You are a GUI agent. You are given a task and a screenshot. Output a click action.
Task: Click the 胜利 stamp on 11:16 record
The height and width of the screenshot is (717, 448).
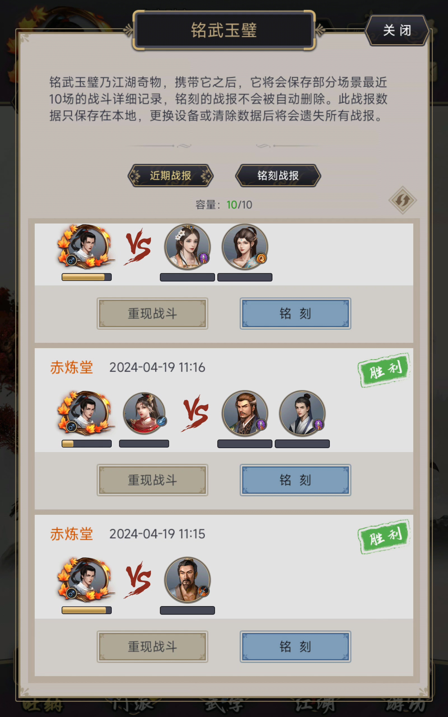coord(384,370)
